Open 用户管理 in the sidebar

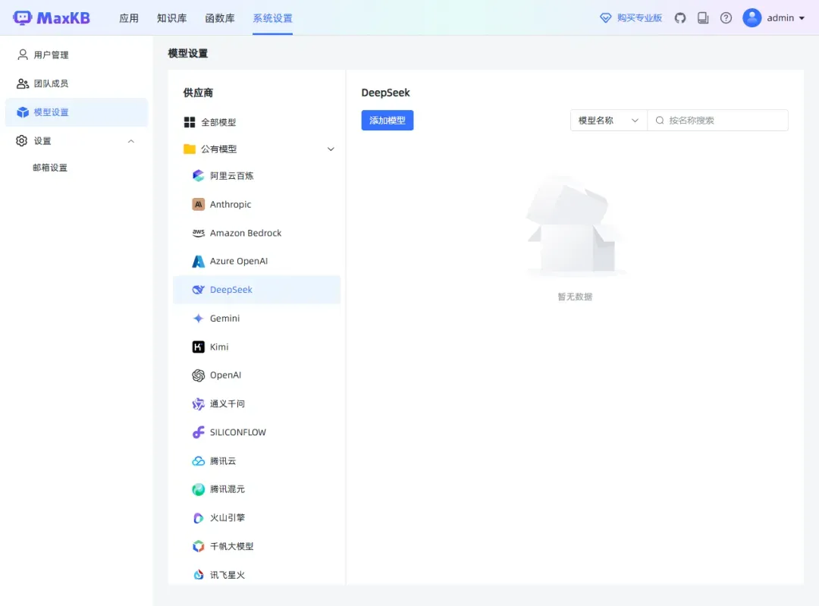pos(52,55)
